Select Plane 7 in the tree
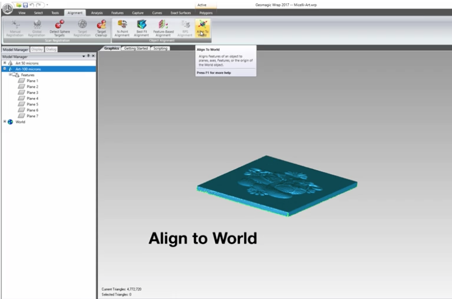Viewport: 452px width, 299px height. coord(32,116)
